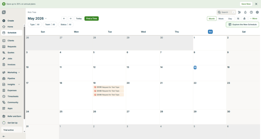
Task: Switch to Week view
Action: 221,19
